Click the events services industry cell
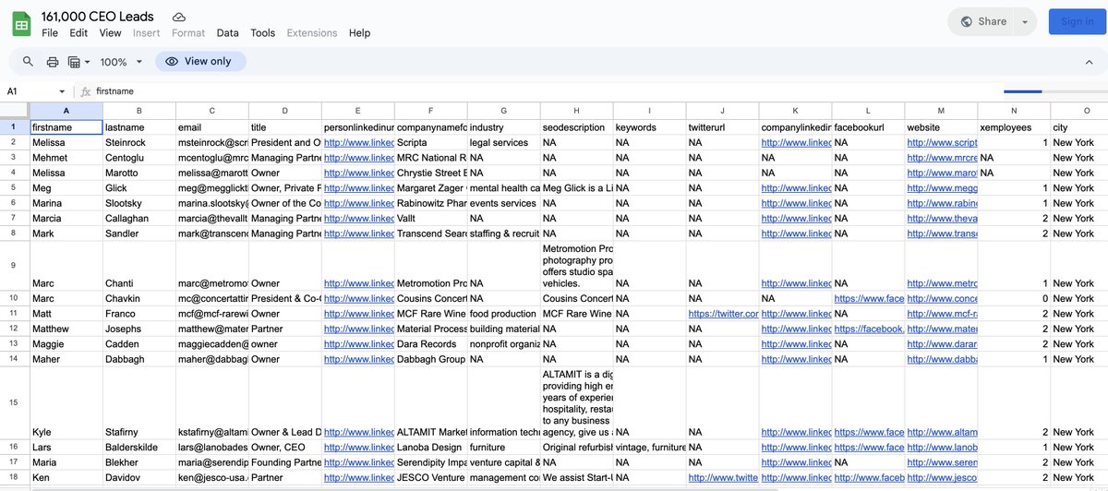 pyautogui.click(x=504, y=203)
